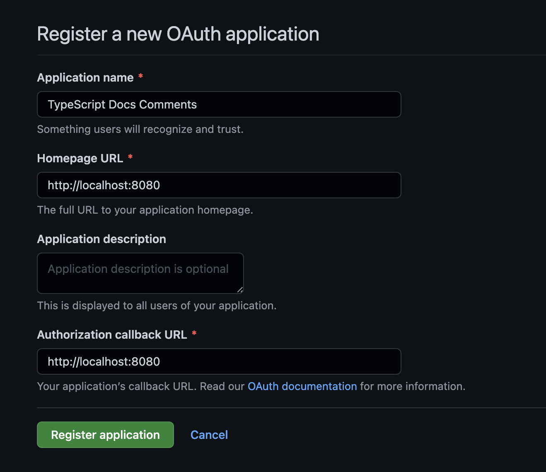The height and width of the screenshot is (472, 546).
Task: Focus the Homepage URL input field
Action: click(x=219, y=185)
